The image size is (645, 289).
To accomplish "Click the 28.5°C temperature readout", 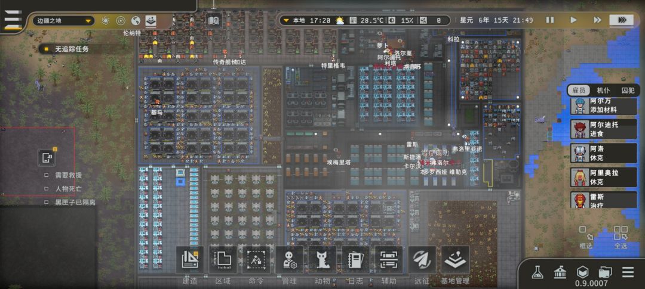I will coord(373,20).
